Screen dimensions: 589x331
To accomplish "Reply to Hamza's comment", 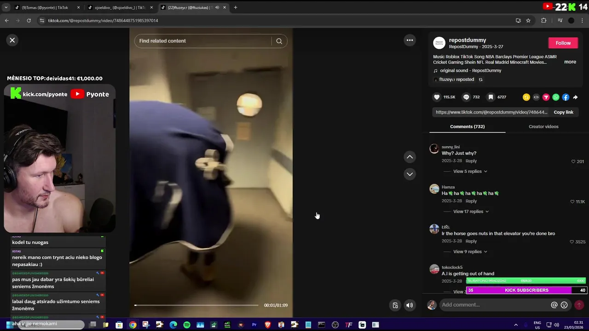I will click(471, 201).
